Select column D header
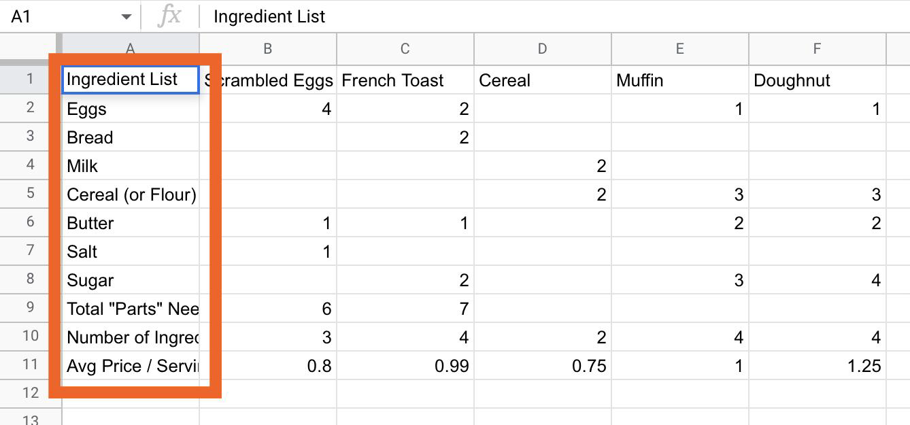 tap(543, 48)
